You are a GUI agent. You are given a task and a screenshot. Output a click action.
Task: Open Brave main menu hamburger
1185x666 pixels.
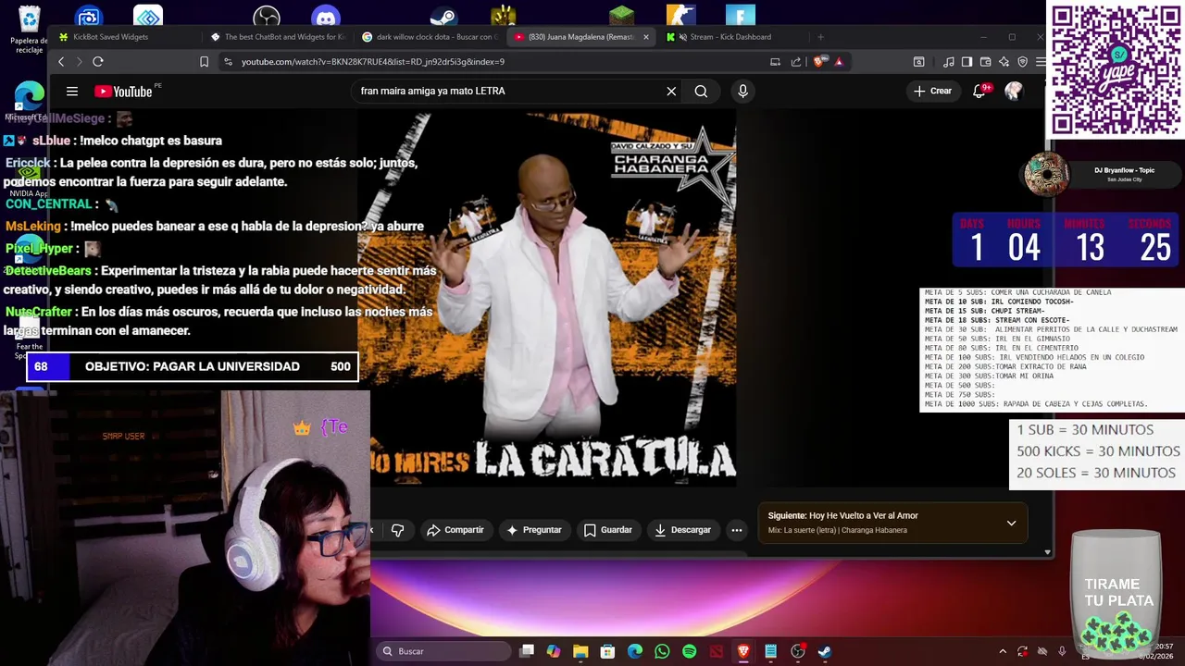tap(1041, 62)
